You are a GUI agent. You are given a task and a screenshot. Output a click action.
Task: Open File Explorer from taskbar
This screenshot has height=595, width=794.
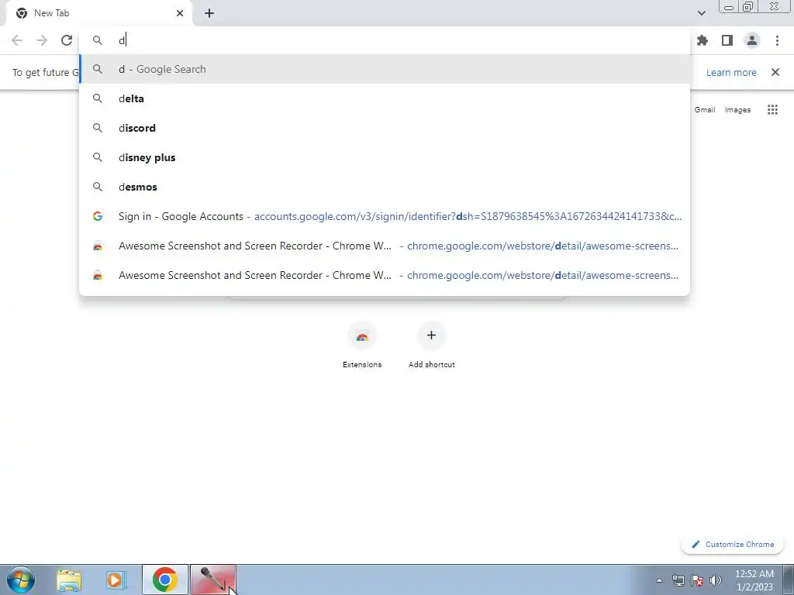pyautogui.click(x=69, y=580)
